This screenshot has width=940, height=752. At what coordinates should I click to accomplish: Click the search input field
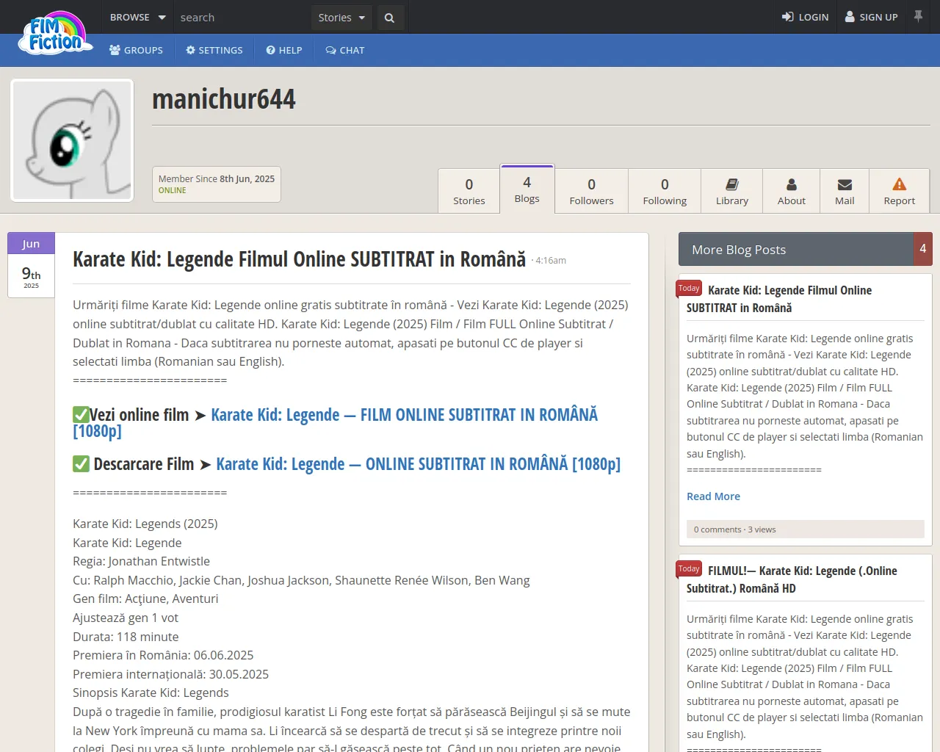coord(242,18)
